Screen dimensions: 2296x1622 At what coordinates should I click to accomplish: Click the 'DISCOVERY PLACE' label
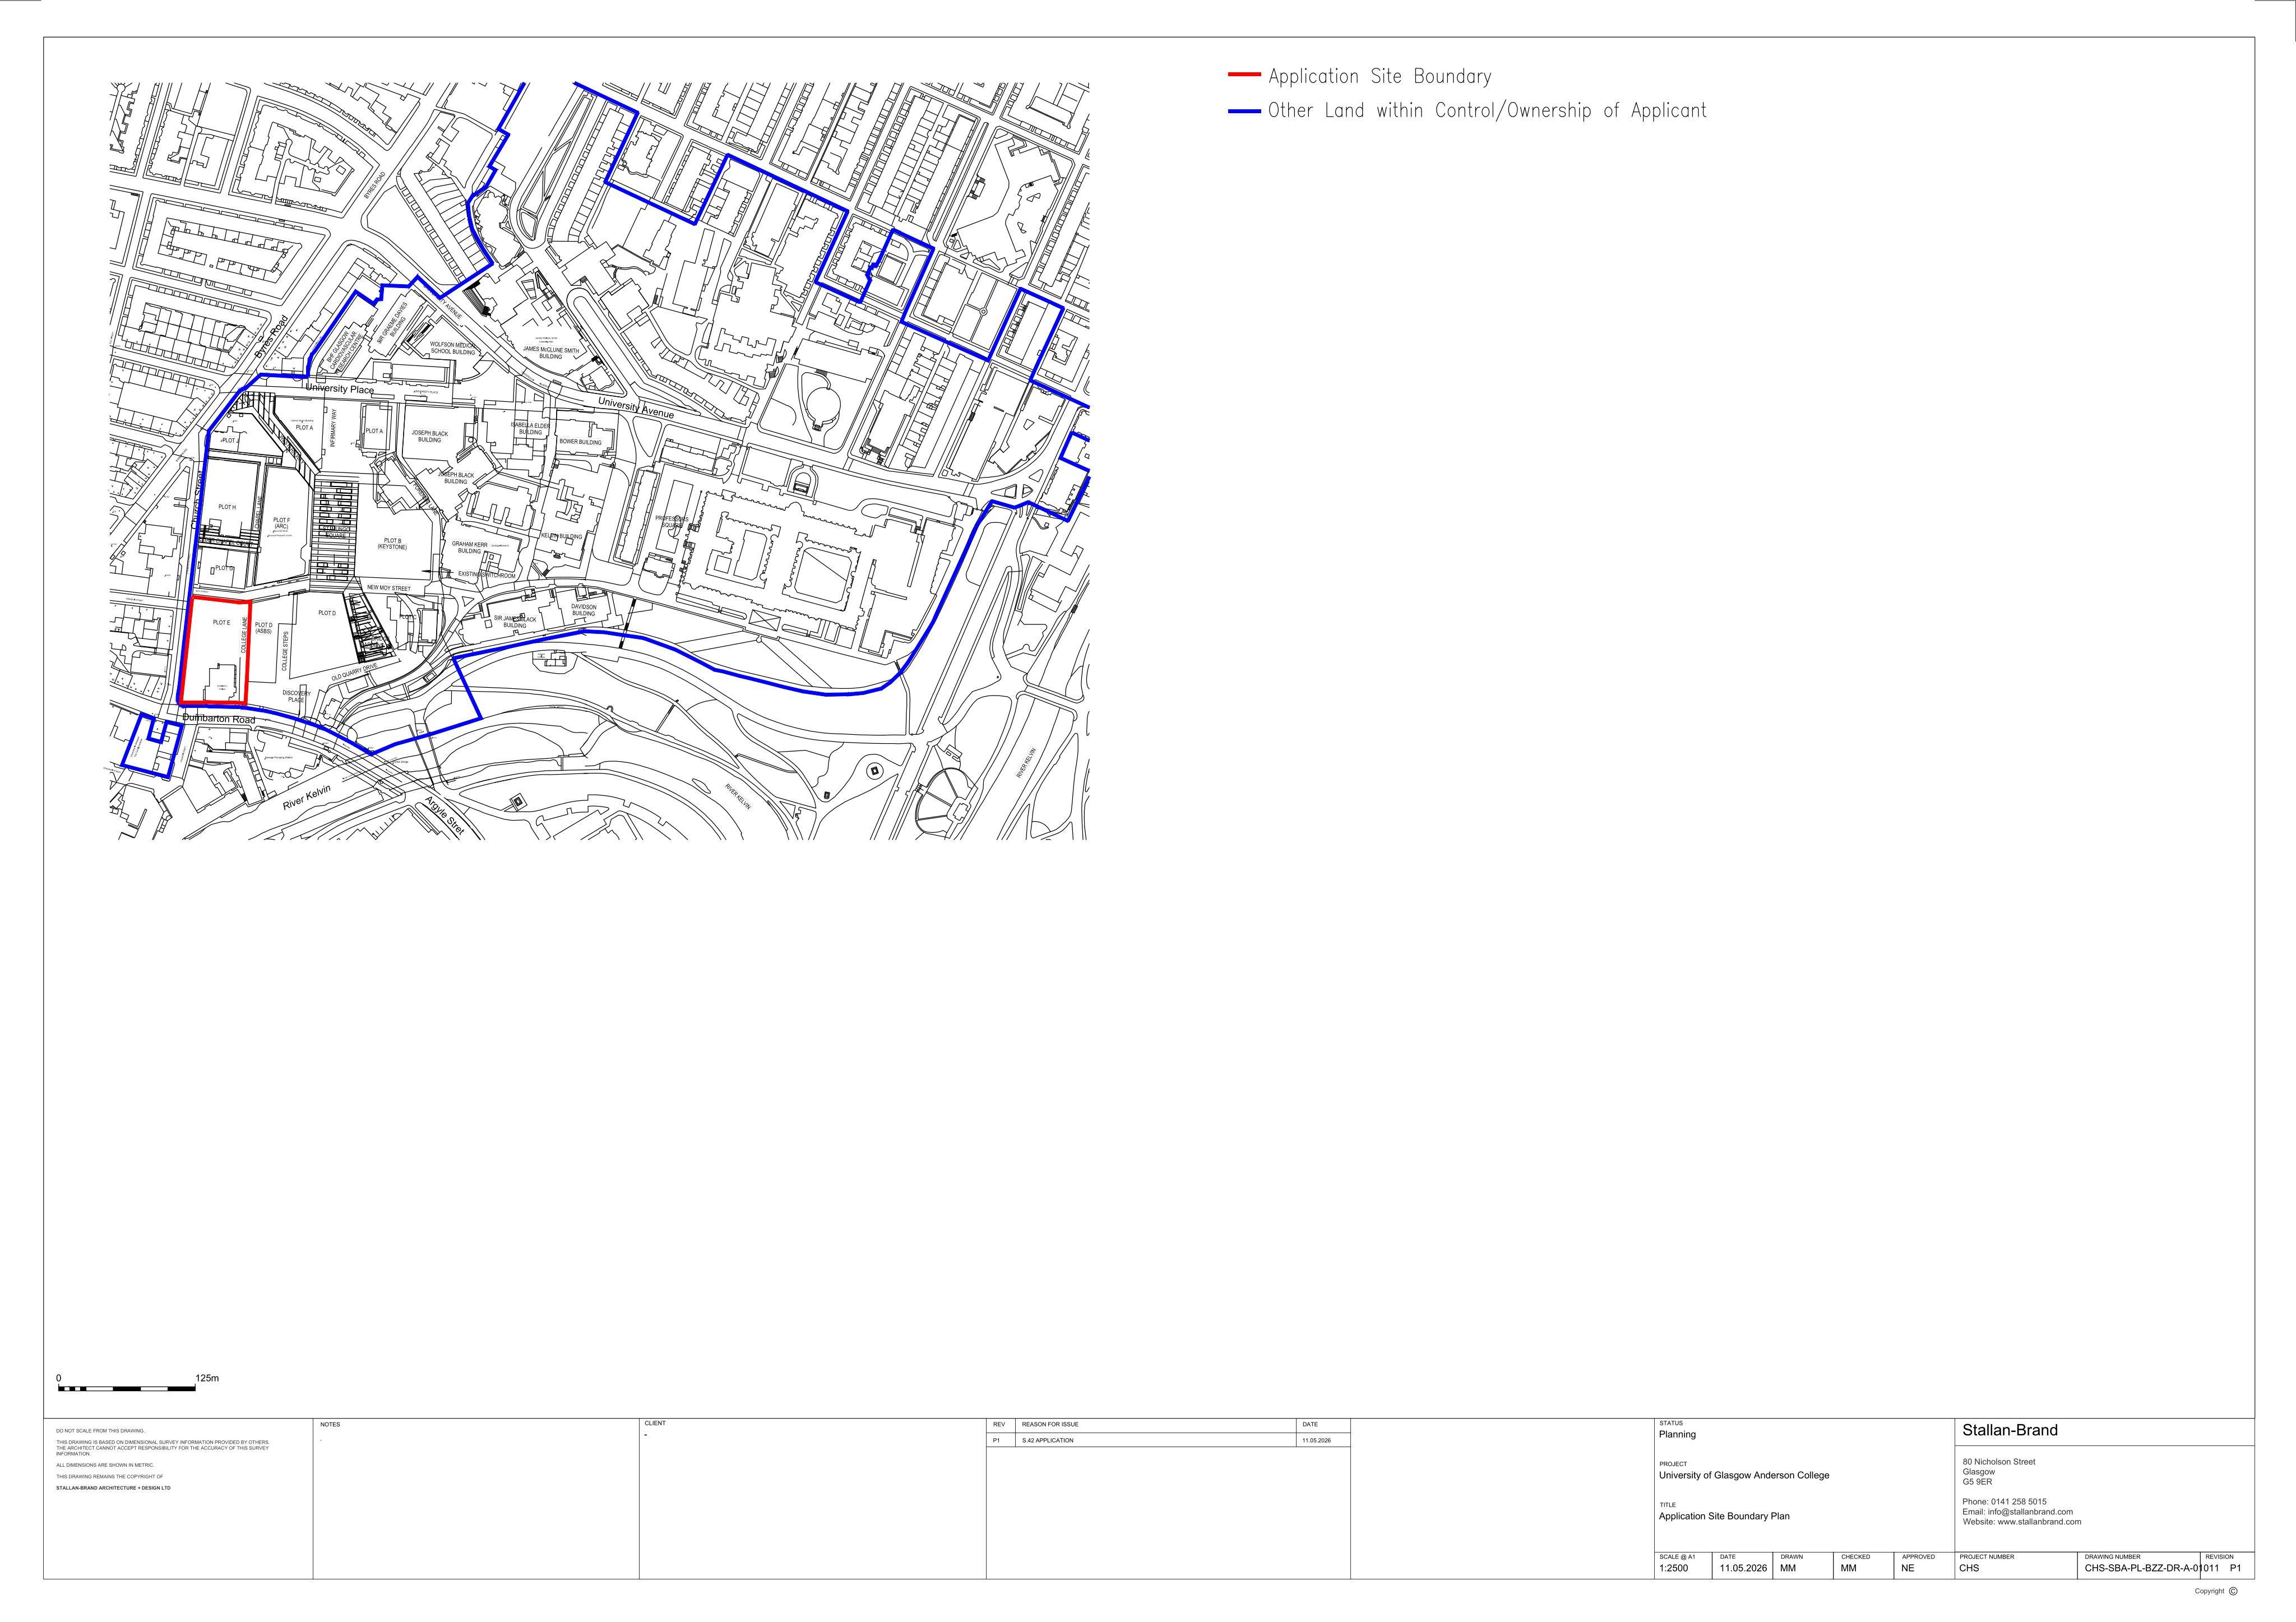[296, 696]
